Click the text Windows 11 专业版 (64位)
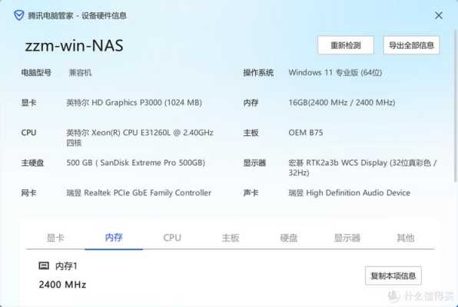Screen dimensions: 458x307 [x=335, y=72]
